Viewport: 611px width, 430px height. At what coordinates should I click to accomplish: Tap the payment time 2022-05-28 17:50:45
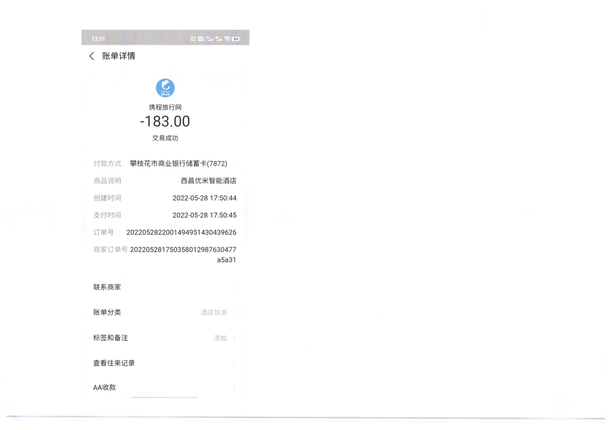click(204, 215)
